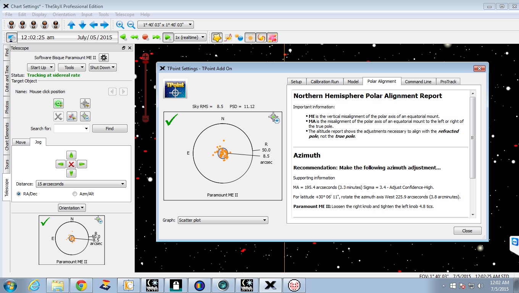The width and height of the screenshot is (519, 293).
Task: Stop jog with the red X button
Action: pos(71,164)
